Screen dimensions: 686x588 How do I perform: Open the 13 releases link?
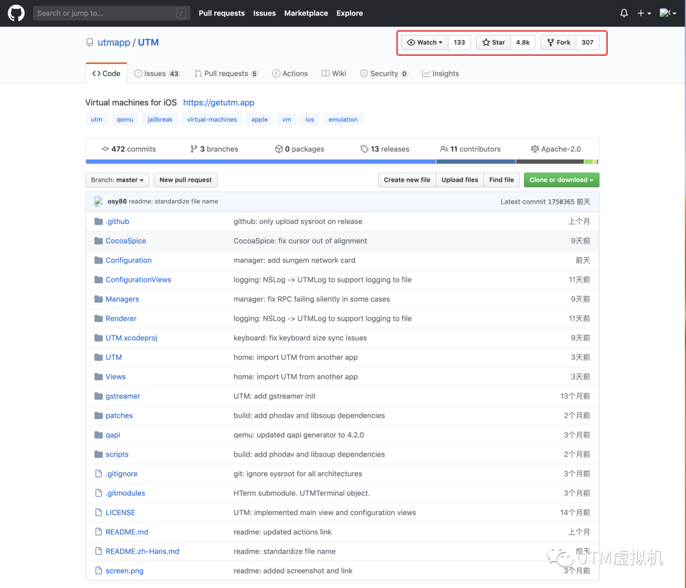385,149
